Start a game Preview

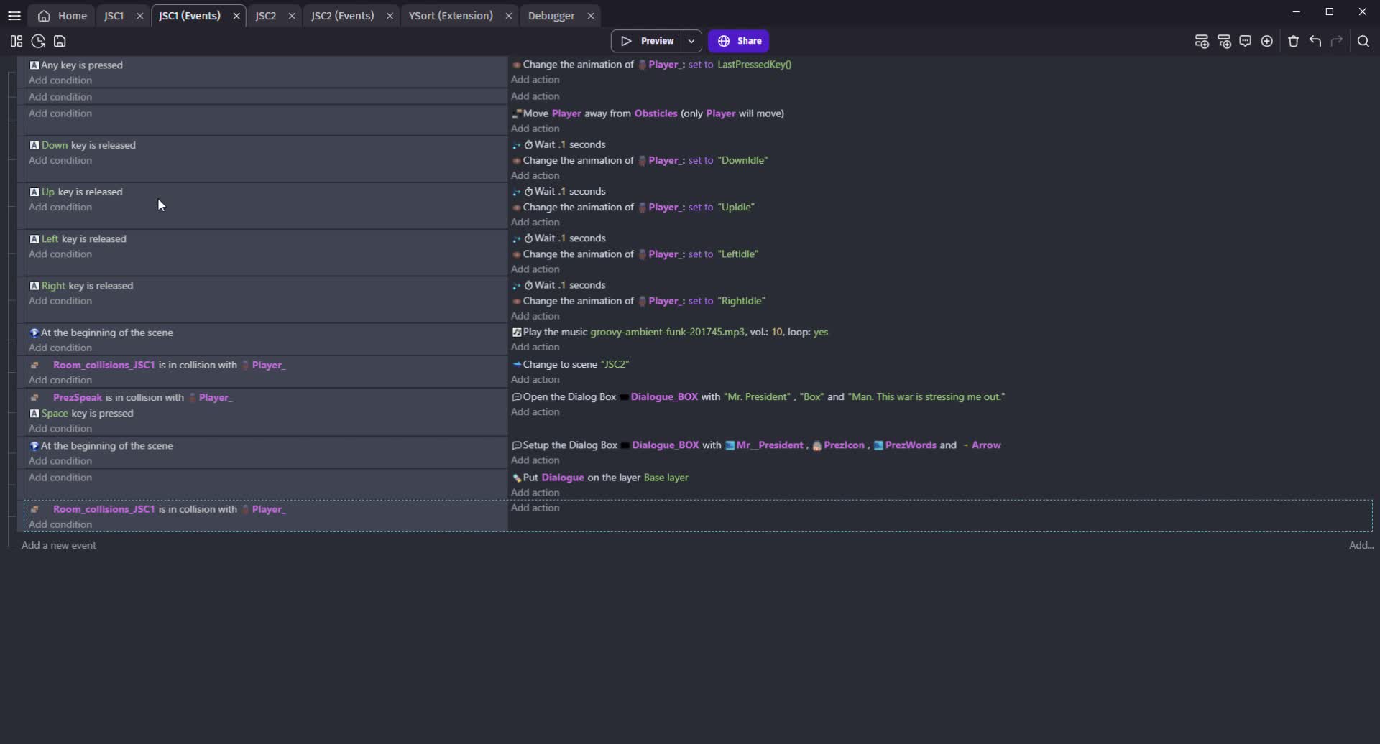pyautogui.click(x=649, y=41)
